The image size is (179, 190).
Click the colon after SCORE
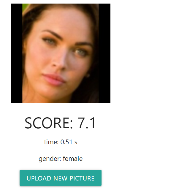pos(71,124)
